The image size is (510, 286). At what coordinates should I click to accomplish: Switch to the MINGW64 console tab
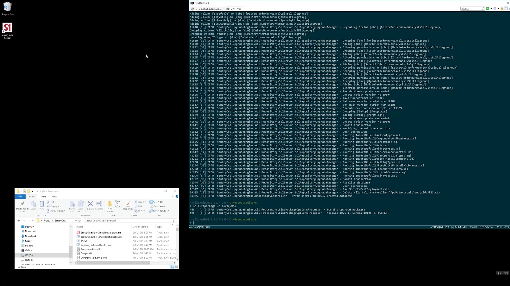(x=207, y=9)
